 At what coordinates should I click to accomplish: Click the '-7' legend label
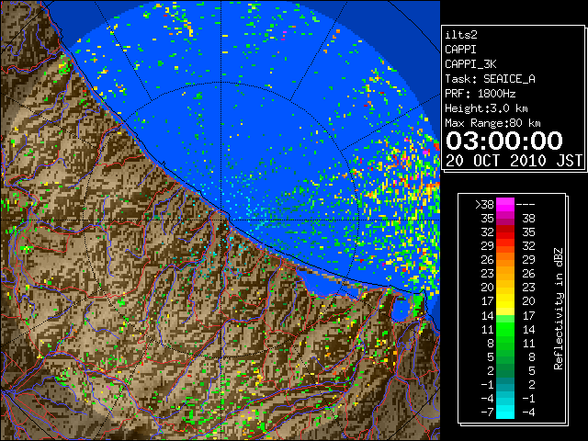tap(487, 413)
